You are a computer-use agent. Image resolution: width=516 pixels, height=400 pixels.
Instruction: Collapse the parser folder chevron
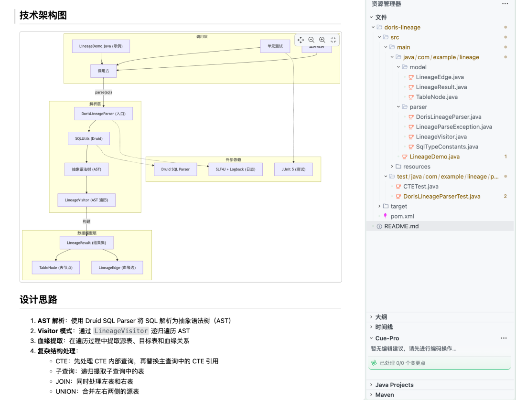[x=398, y=107]
